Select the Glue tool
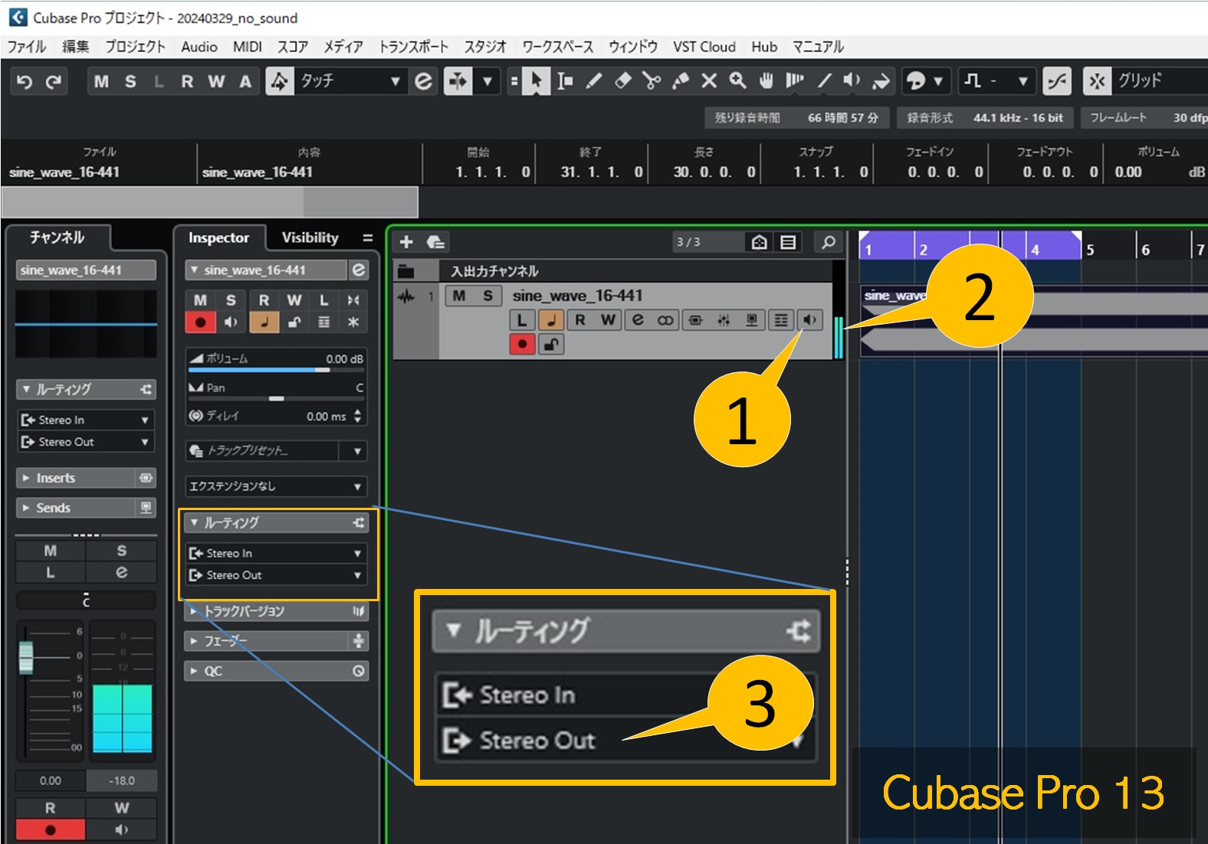The image size is (1208, 844). (681, 80)
